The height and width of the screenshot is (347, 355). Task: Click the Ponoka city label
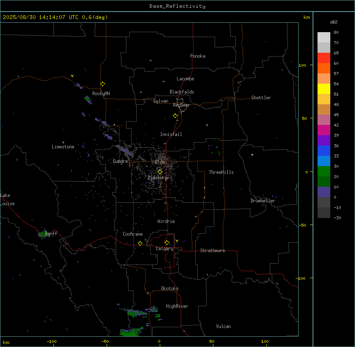tap(198, 56)
